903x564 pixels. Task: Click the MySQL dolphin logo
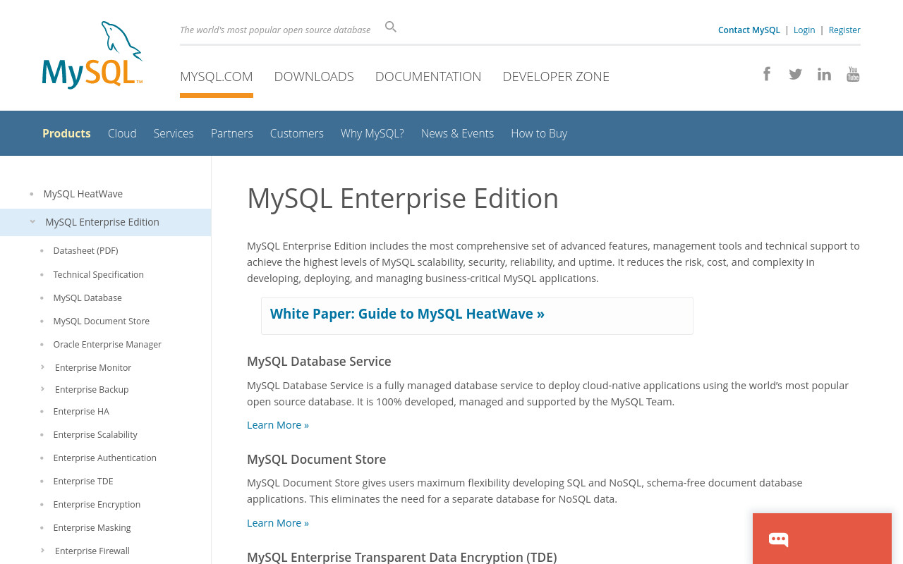[92, 55]
